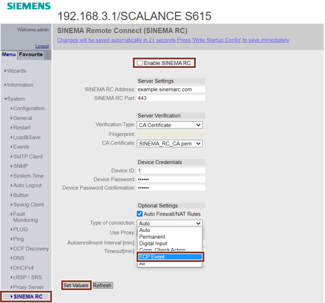Click the Device Password Confirmation field
Viewport: 325px width, 303px height.
click(171, 188)
